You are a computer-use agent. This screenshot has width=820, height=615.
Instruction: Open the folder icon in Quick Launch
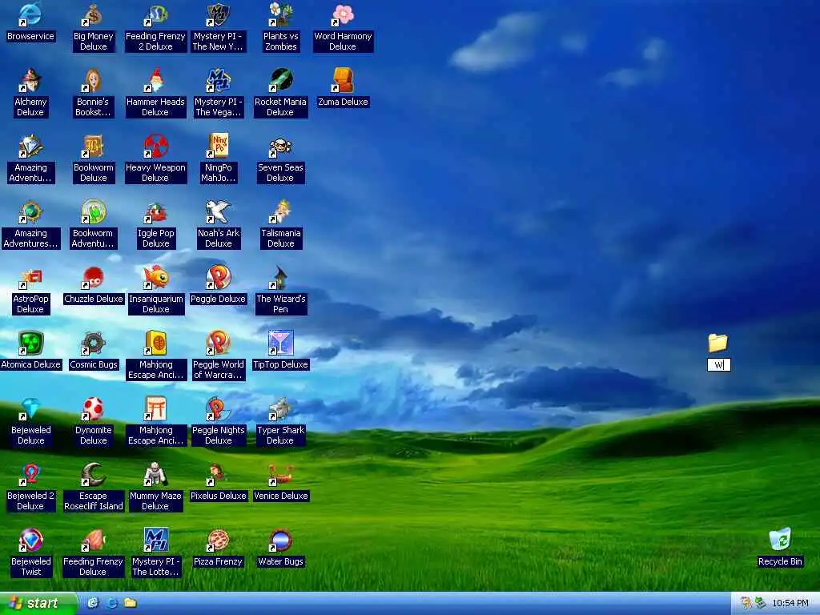(x=131, y=603)
